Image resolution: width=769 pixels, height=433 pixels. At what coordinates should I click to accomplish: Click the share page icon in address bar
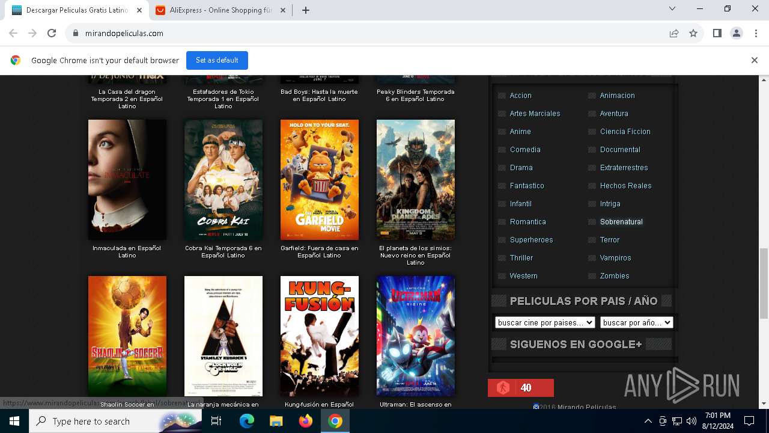674,33
